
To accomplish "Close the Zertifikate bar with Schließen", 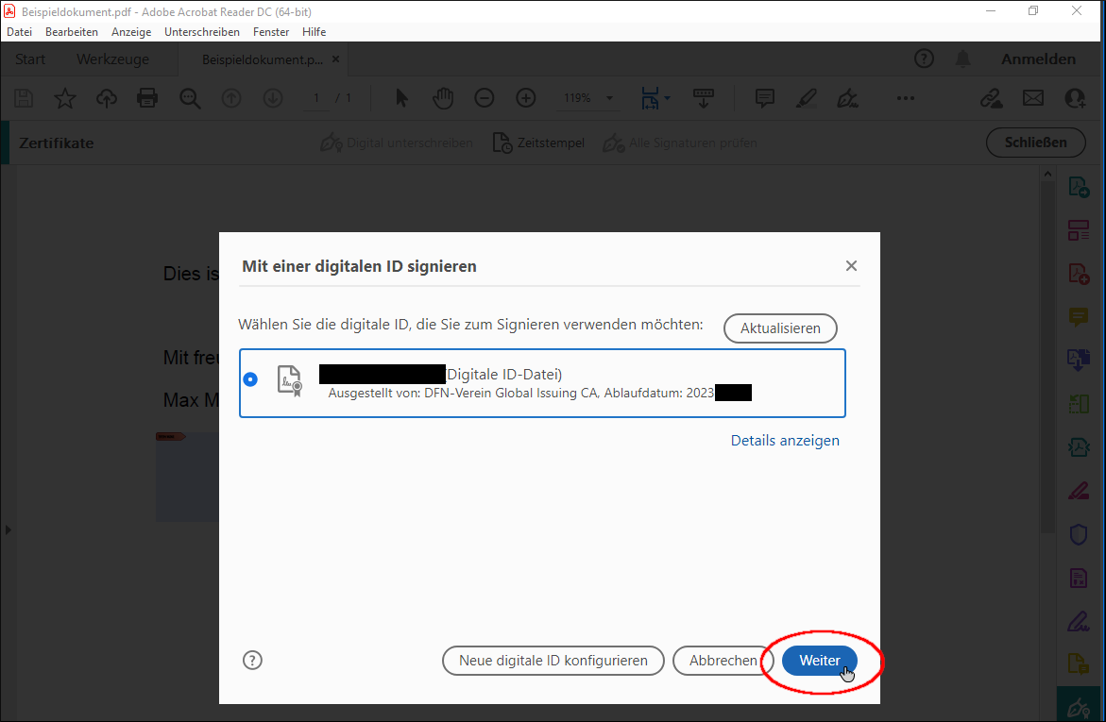I will point(1035,143).
